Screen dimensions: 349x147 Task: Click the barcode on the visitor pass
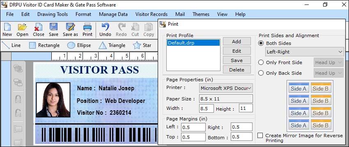pyautogui.click(x=99, y=135)
